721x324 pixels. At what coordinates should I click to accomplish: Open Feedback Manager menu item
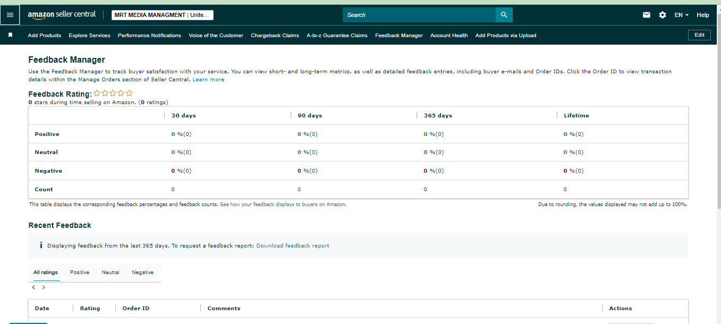pos(399,36)
